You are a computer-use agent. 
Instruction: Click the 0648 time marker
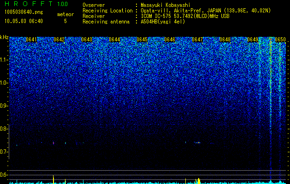[225, 40]
